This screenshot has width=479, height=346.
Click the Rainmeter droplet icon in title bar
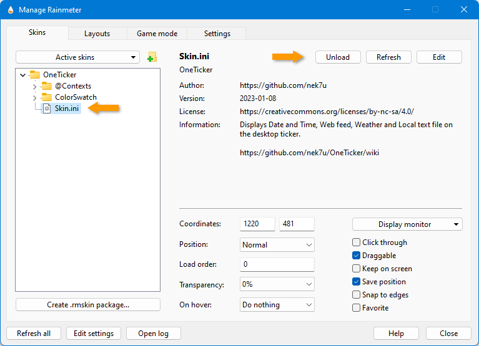click(x=11, y=10)
